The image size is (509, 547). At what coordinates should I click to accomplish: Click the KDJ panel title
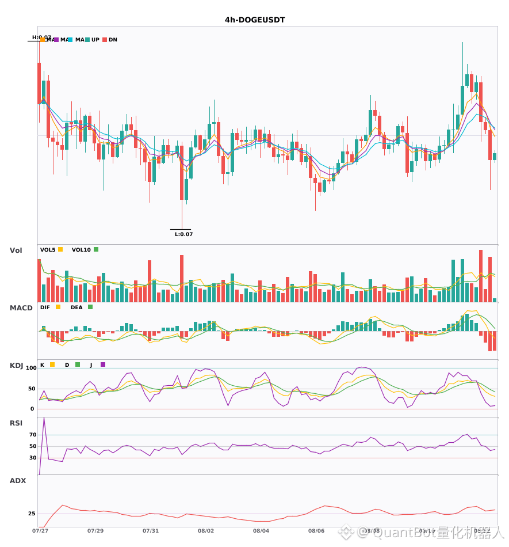16,366
